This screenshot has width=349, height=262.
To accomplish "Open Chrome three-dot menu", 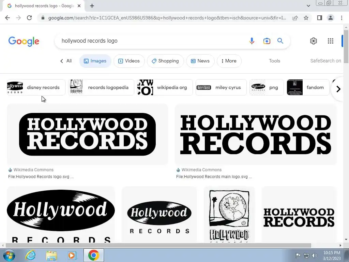I will point(342,18).
